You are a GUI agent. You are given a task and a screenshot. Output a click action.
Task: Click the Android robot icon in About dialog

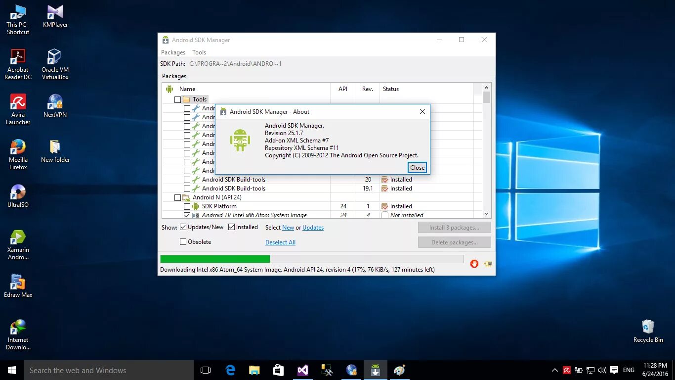pos(240,140)
